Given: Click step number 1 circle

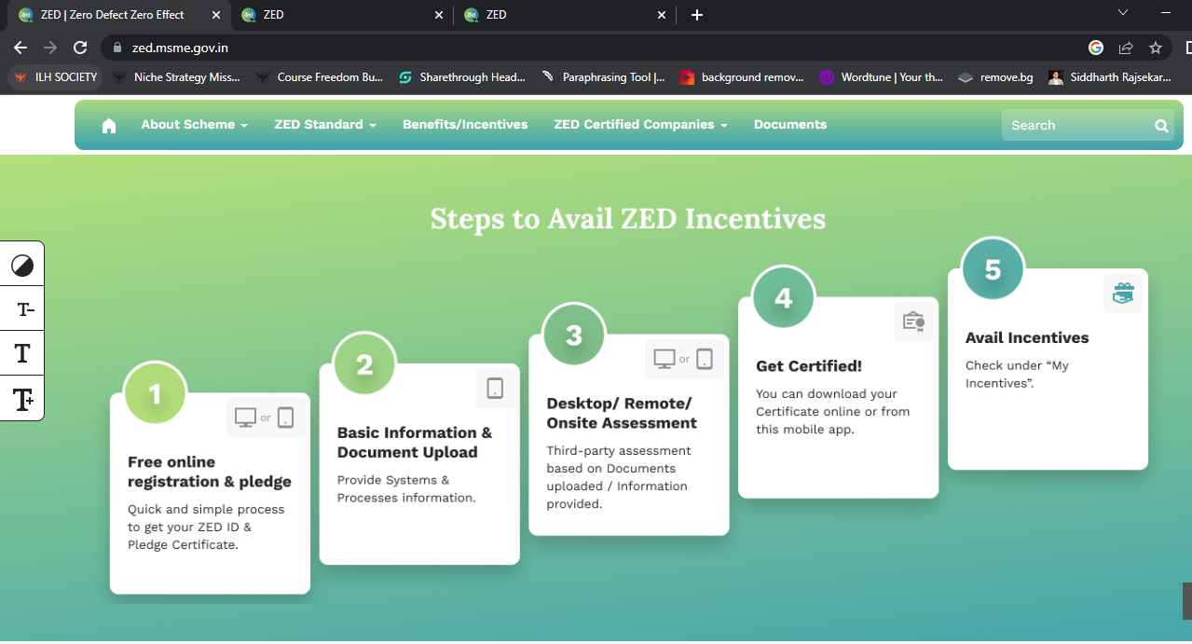Looking at the screenshot, I should tap(155, 394).
